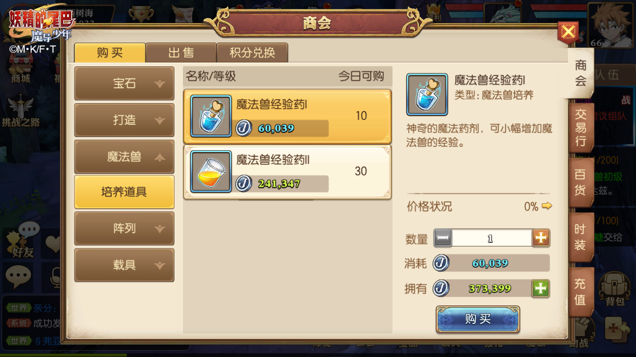Switch to the 出售 tab

tap(181, 53)
